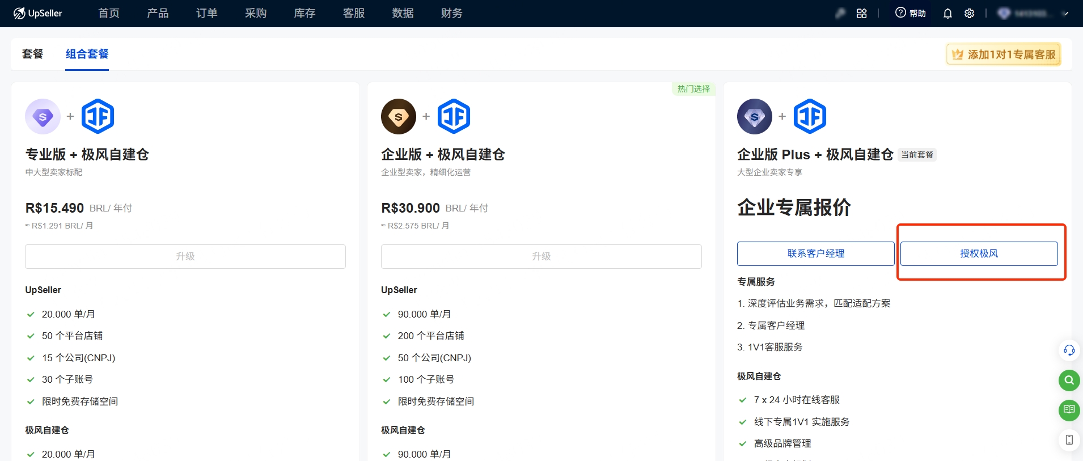Open the floating headset customer support icon
The height and width of the screenshot is (461, 1083).
point(1069,350)
